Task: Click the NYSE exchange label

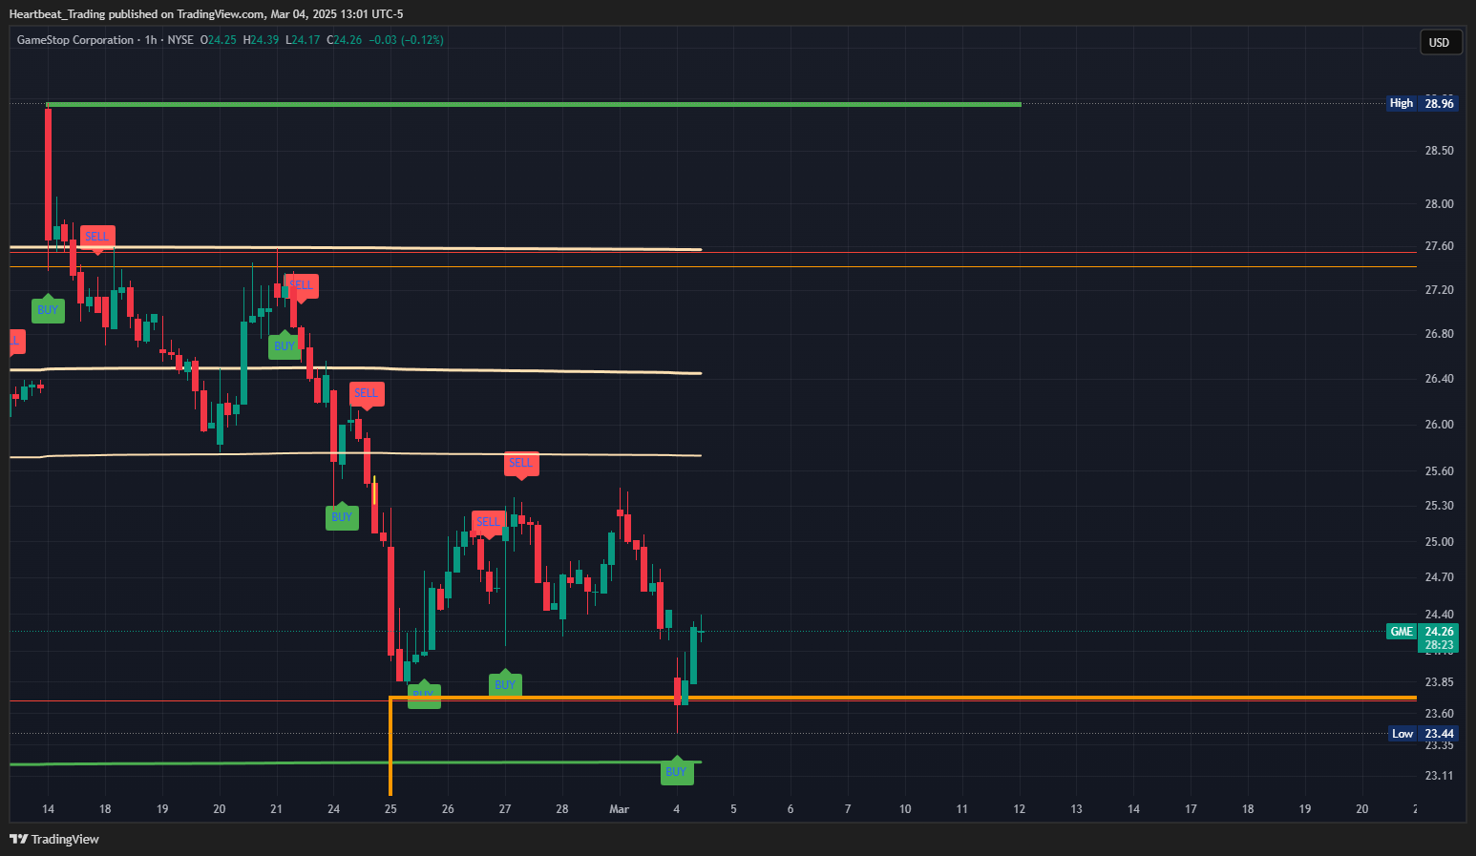Action: click(x=180, y=40)
